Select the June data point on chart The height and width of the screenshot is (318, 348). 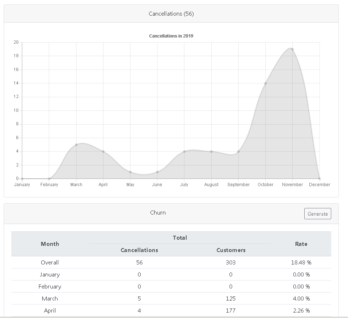coord(157,172)
